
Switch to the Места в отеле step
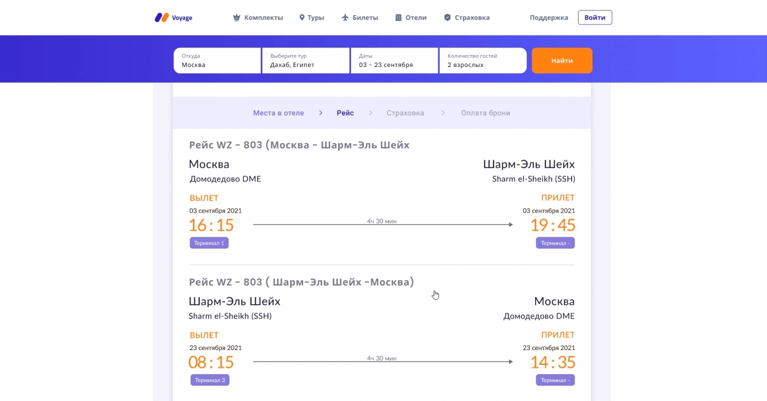click(278, 113)
